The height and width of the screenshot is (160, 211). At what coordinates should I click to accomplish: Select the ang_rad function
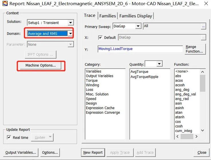[182, 99]
